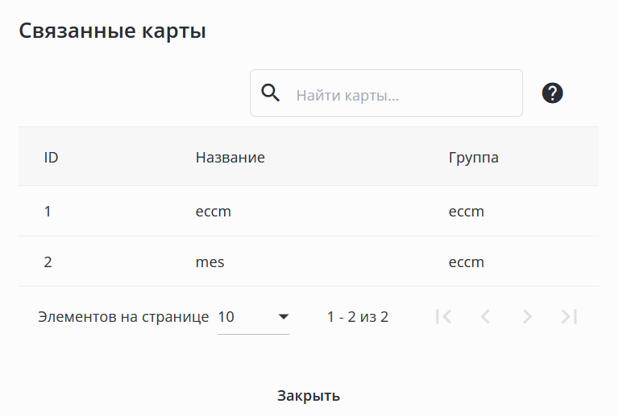This screenshot has width=619, height=416.
Task: Click the 1 - 2 из 2 range label
Action: tap(358, 317)
